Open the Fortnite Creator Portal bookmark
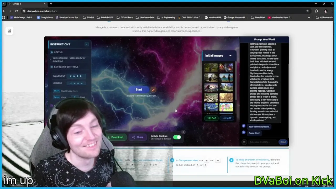Viewport: 336px width, 189px height. pos(67,18)
